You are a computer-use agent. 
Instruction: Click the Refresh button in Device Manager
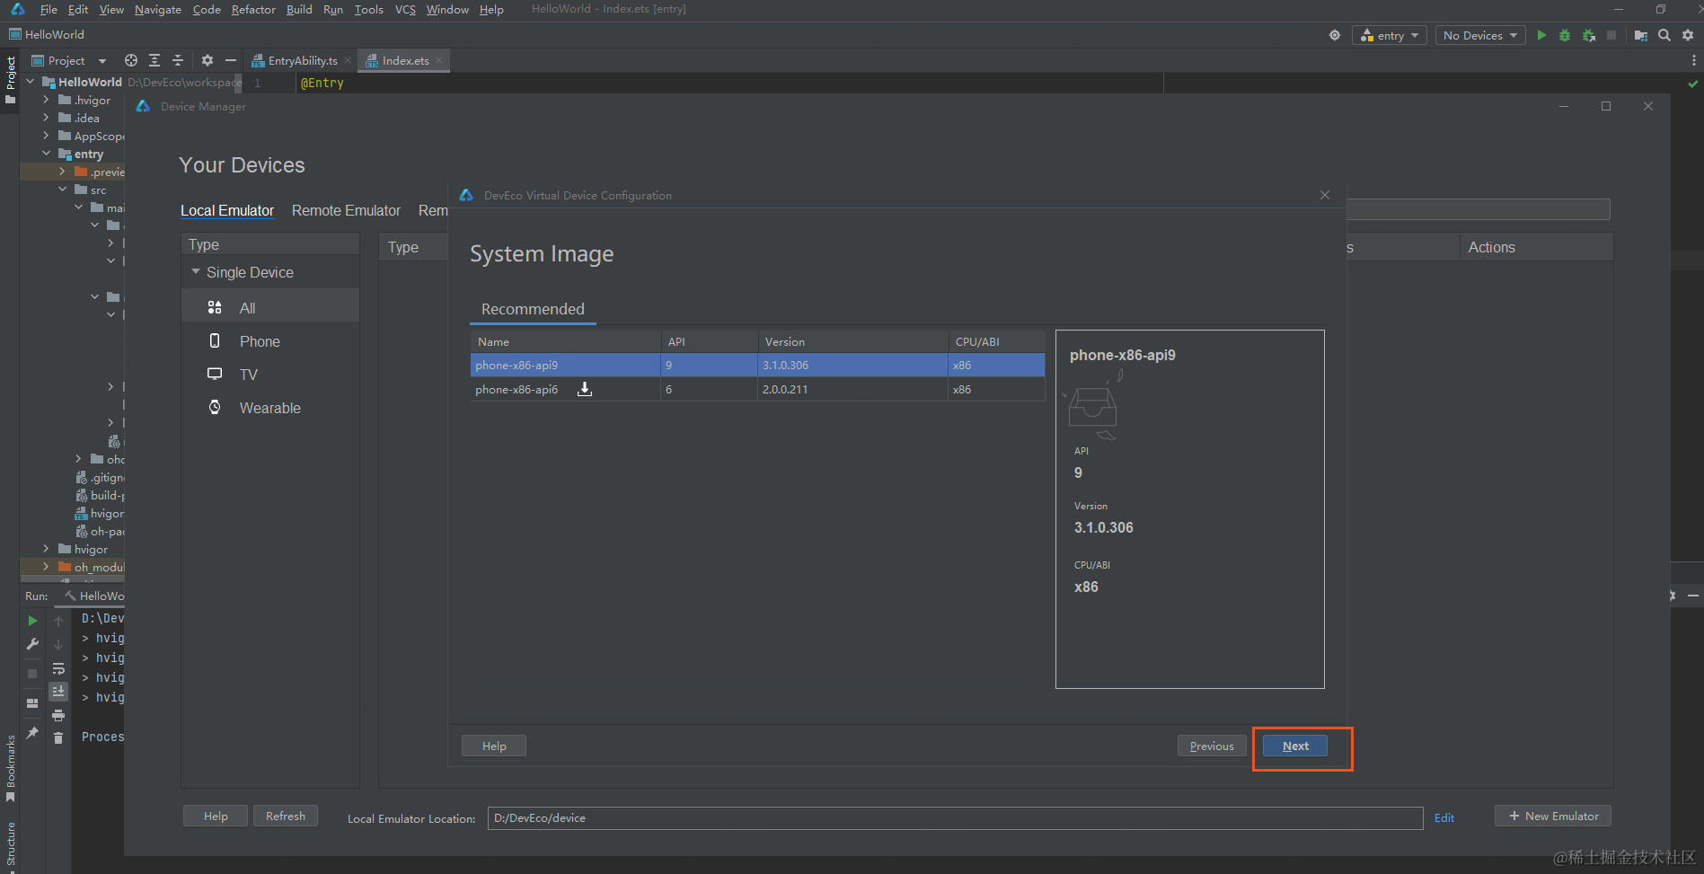(286, 816)
